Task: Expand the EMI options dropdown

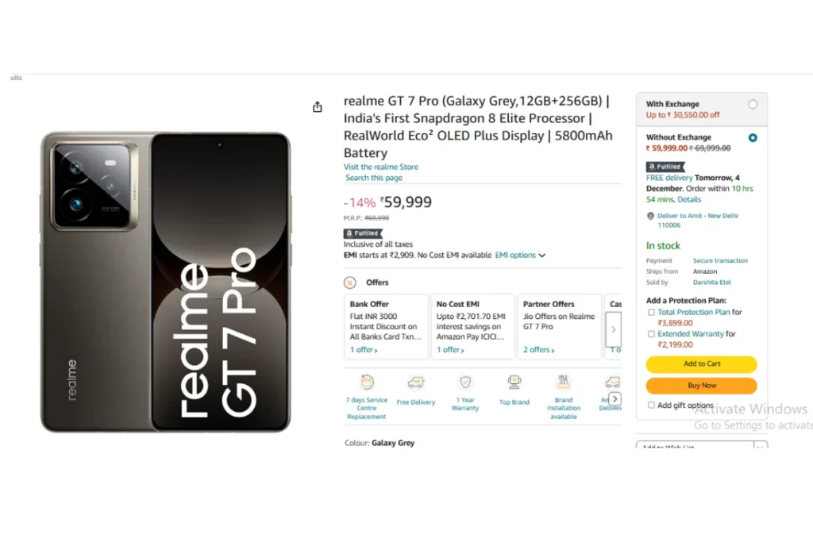Action: (520, 256)
